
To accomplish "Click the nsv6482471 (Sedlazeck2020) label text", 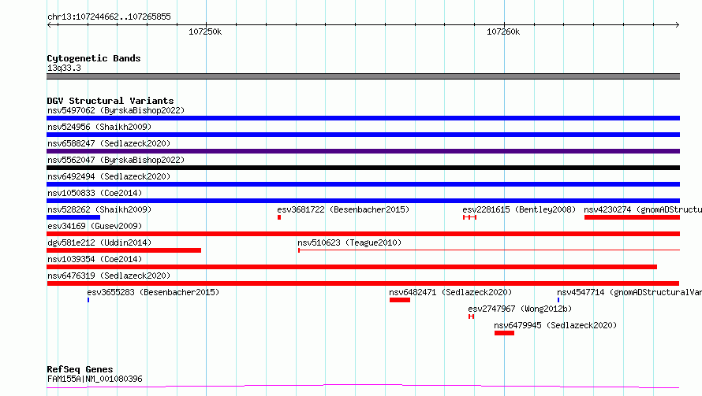I will point(450,292).
